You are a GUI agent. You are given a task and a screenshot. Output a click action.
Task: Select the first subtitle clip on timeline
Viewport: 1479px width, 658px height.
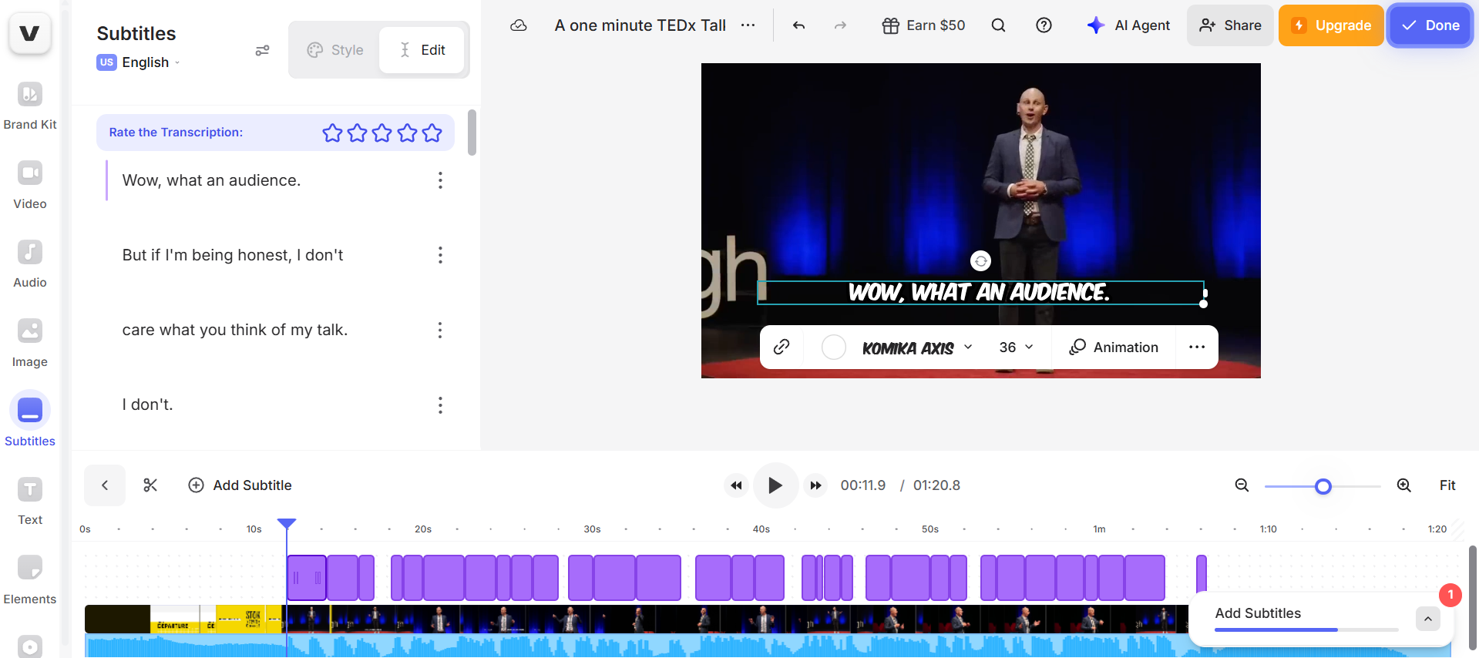pos(307,578)
